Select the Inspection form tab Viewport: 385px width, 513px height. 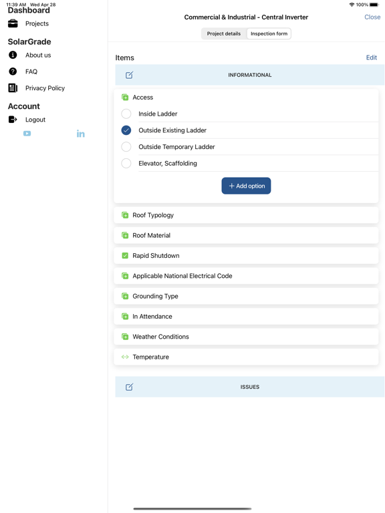click(x=269, y=33)
